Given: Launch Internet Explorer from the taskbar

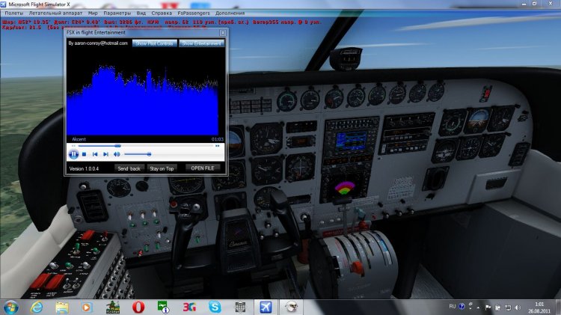Looking at the screenshot, I should pyautogui.click(x=37, y=307).
